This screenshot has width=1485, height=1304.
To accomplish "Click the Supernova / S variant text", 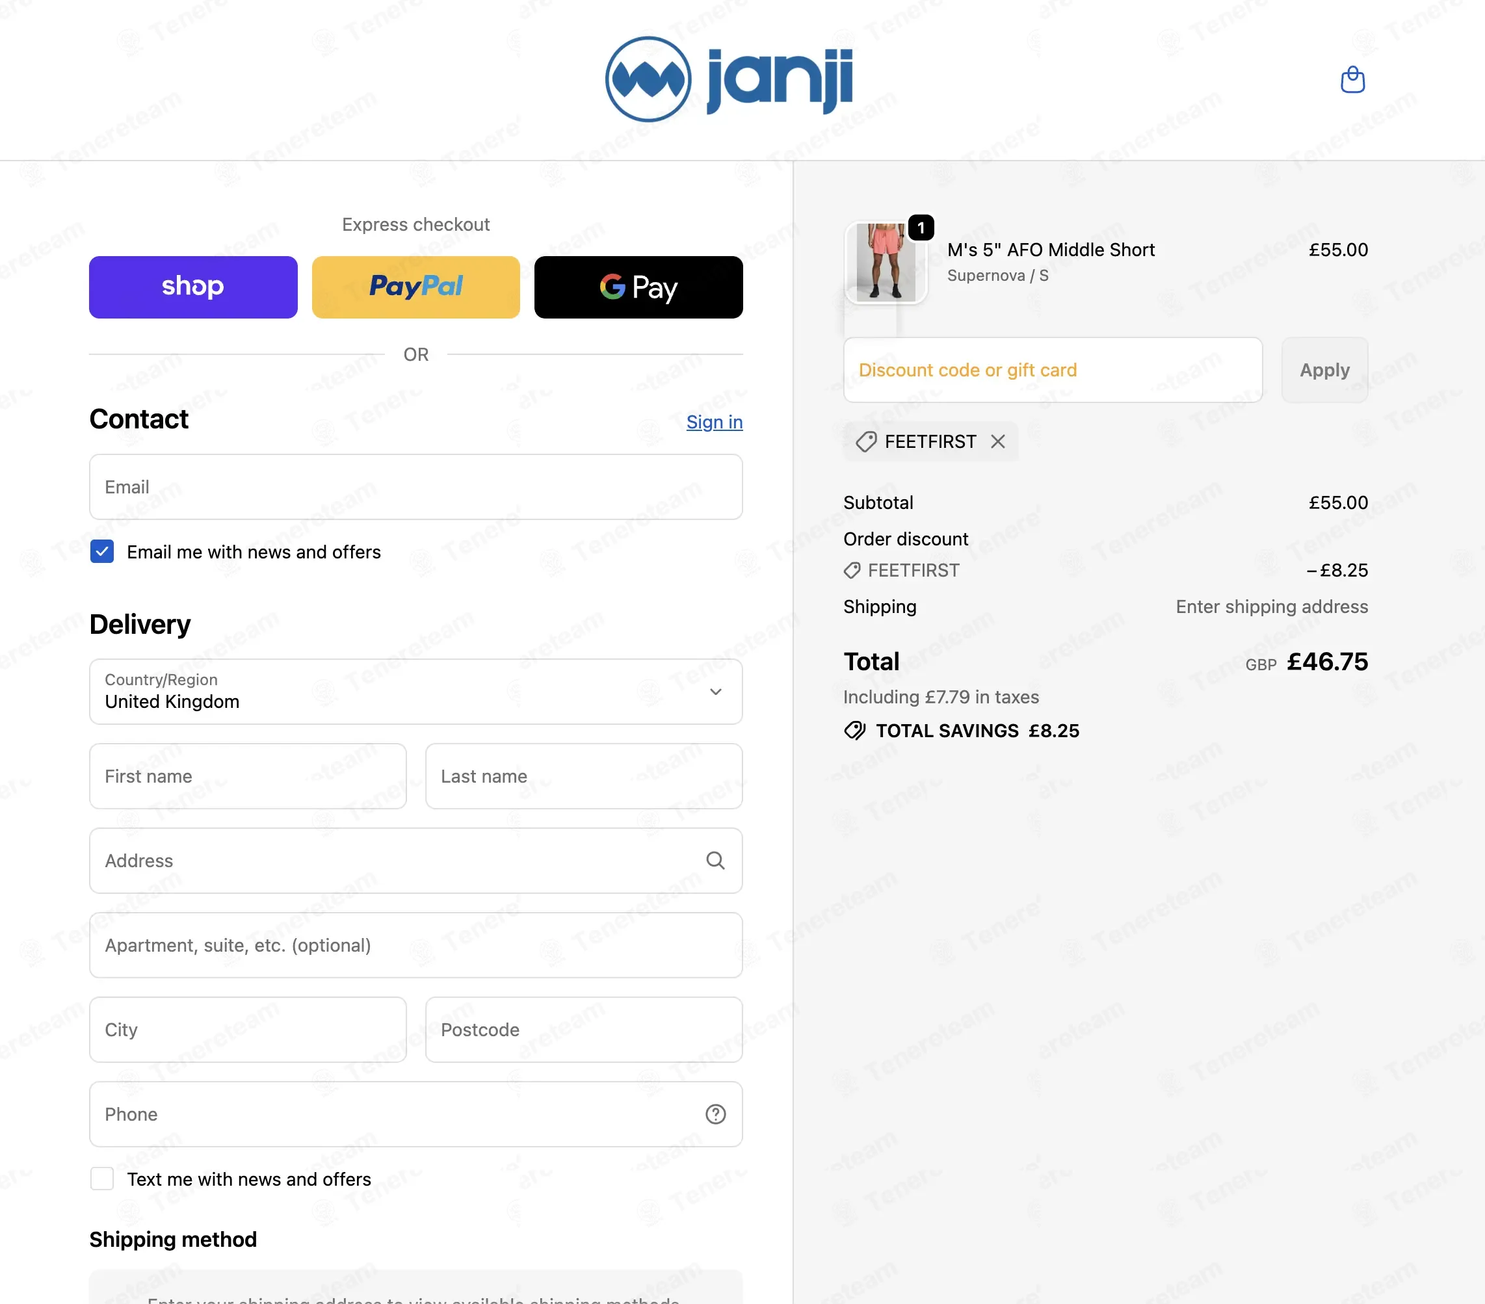I will point(997,276).
